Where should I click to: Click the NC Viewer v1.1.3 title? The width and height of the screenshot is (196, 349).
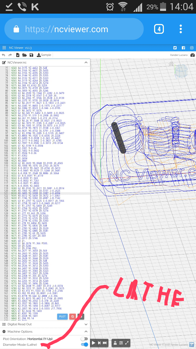[x=21, y=48]
